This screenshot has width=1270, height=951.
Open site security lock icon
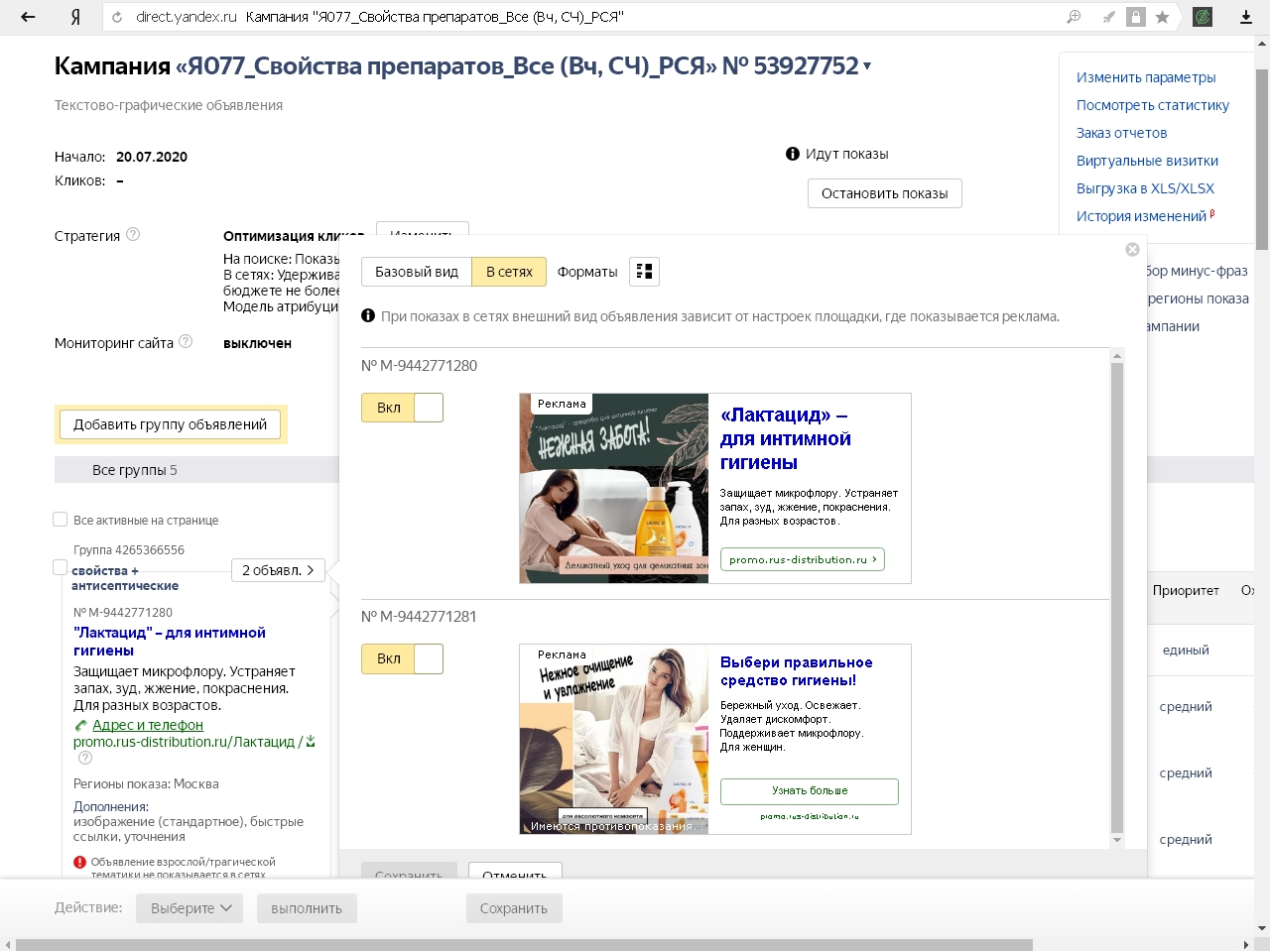pos(1136,17)
